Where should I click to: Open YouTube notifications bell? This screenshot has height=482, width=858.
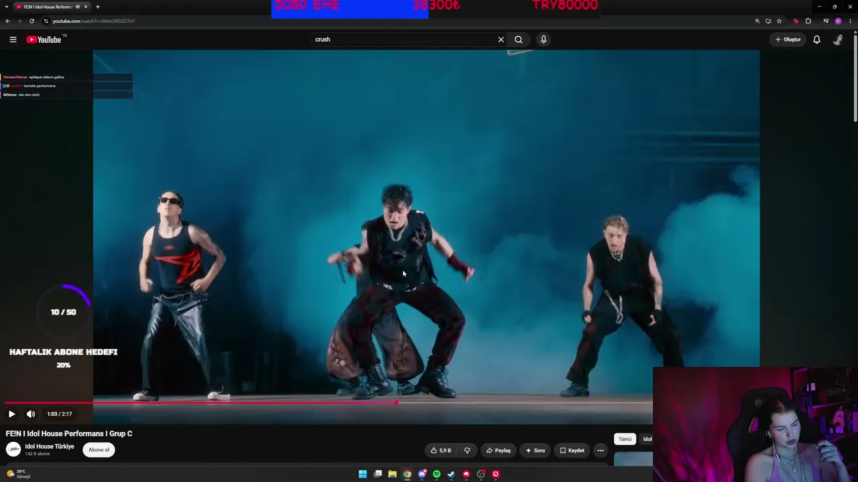tap(816, 39)
